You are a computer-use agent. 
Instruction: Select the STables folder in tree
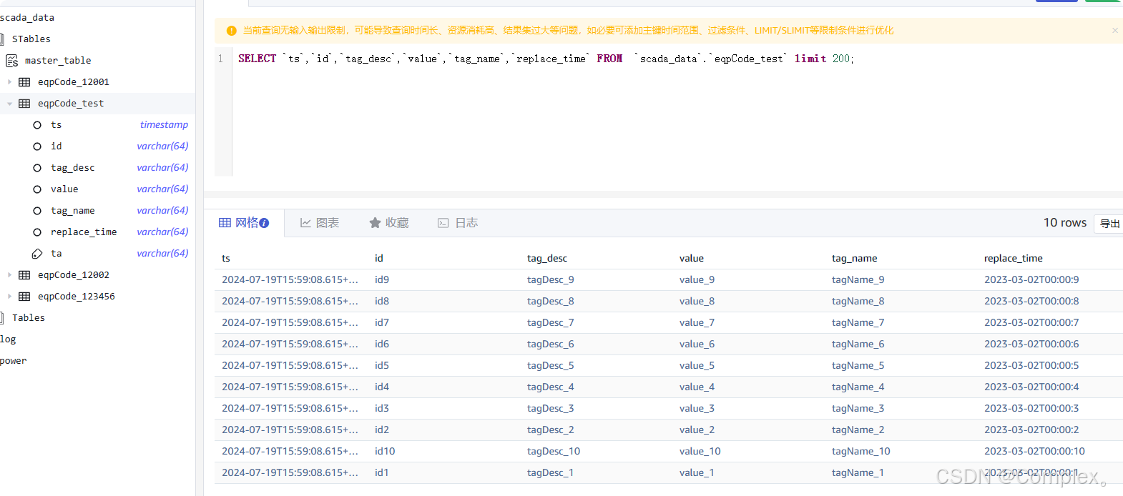[31, 39]
